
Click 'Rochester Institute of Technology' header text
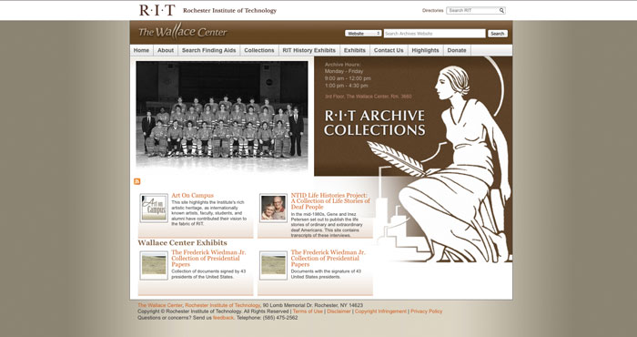tap(229, 11)
